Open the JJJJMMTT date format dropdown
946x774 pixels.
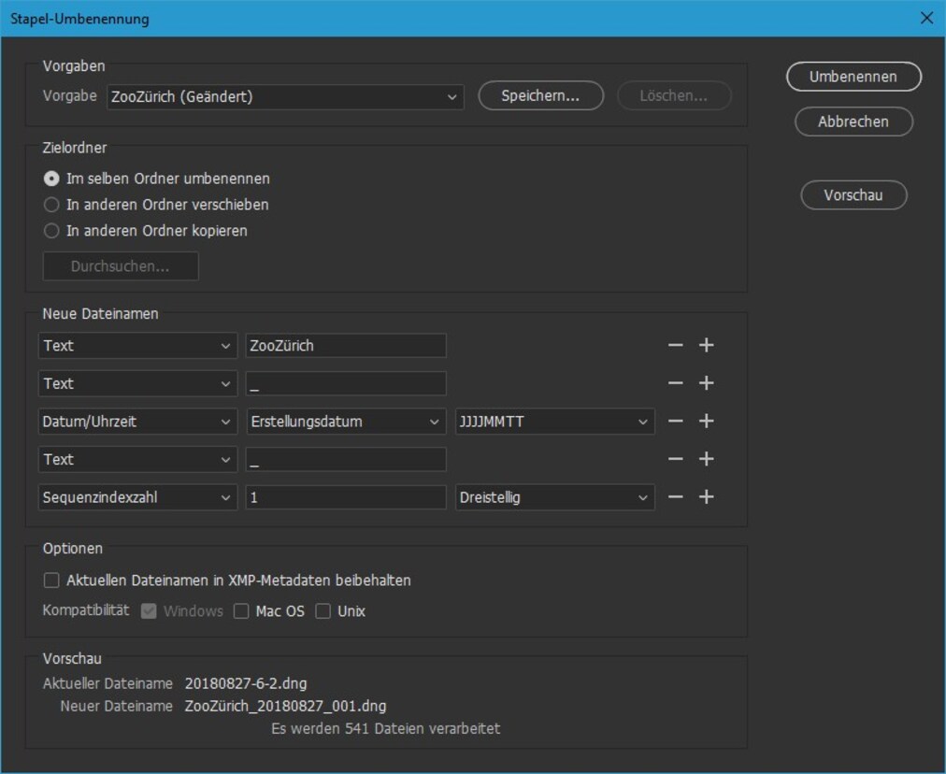553,422
